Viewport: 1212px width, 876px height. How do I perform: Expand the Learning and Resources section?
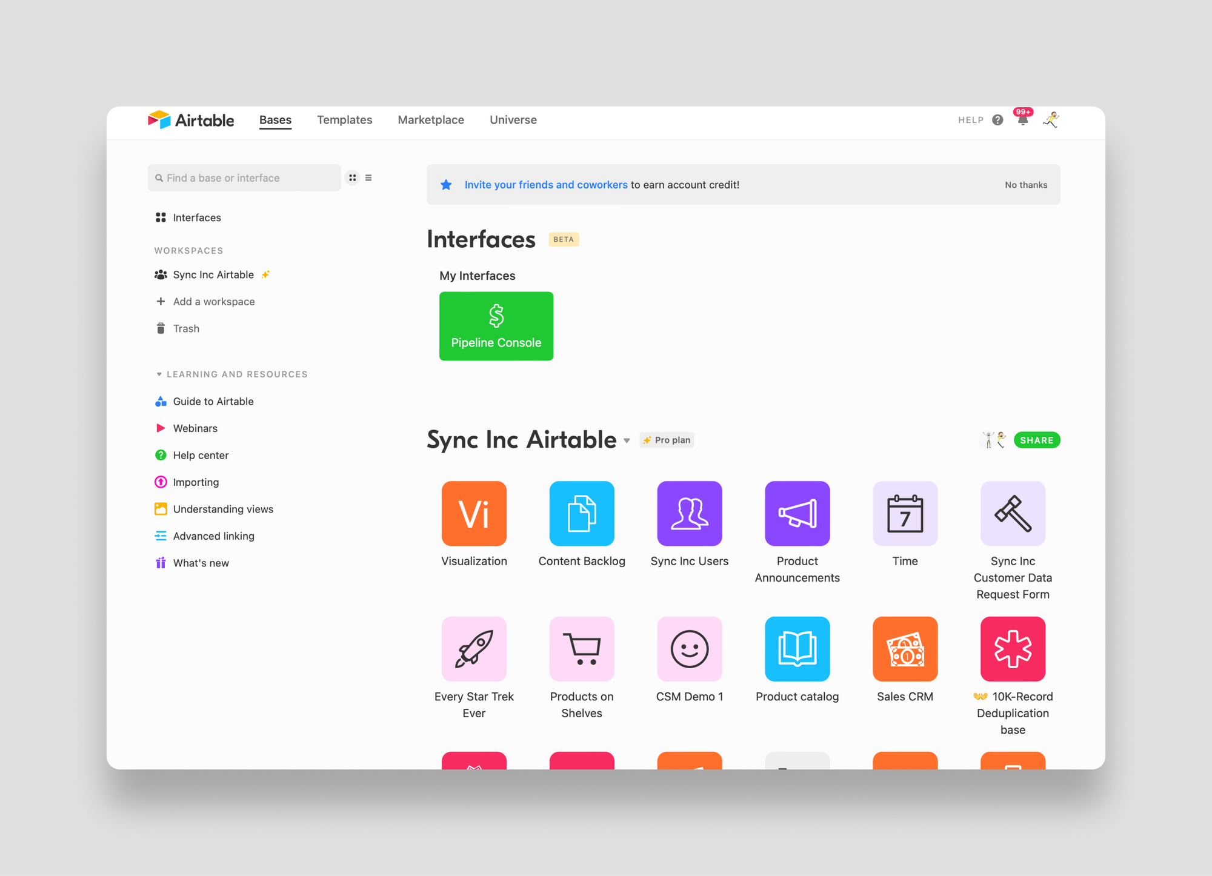[157, 374]
